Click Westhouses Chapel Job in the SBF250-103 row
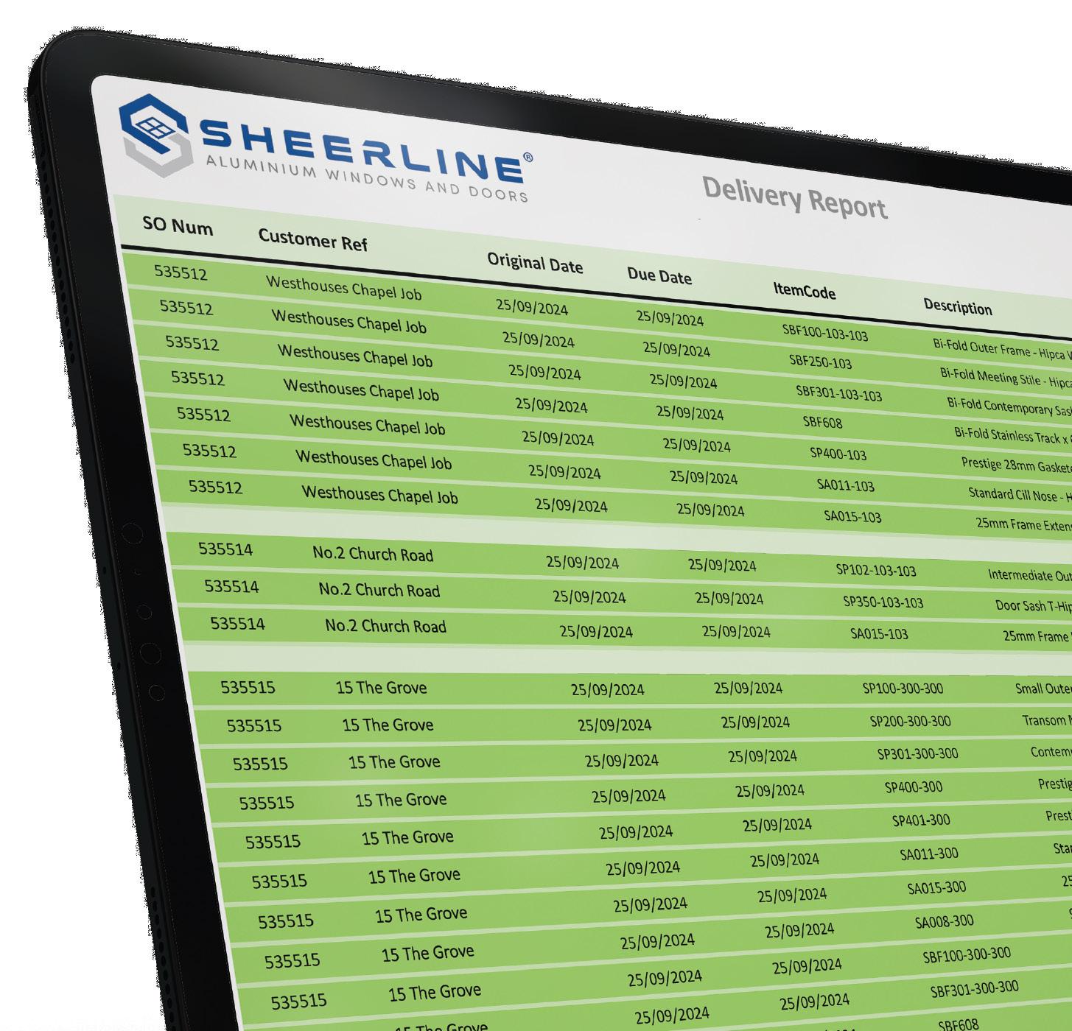This screenshot has height=1031, width=1072. tap(348, 321)
